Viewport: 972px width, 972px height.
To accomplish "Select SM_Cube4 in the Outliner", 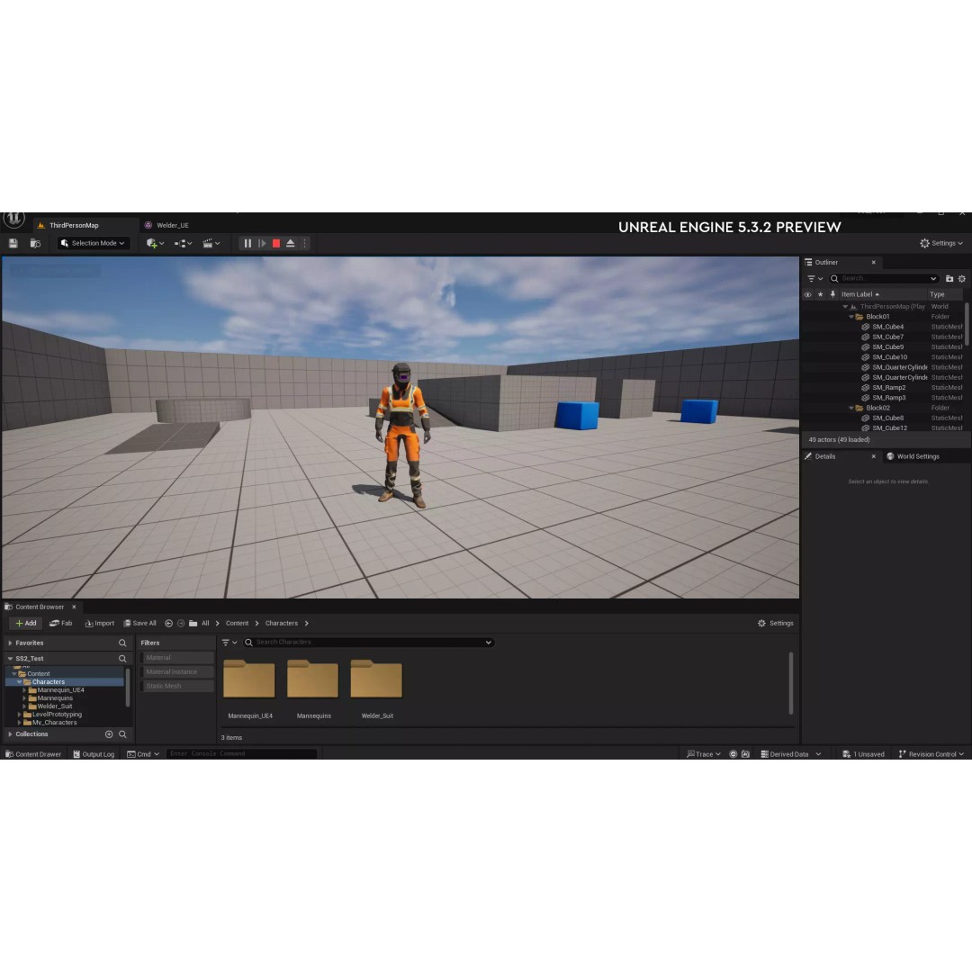I will 887,328.
